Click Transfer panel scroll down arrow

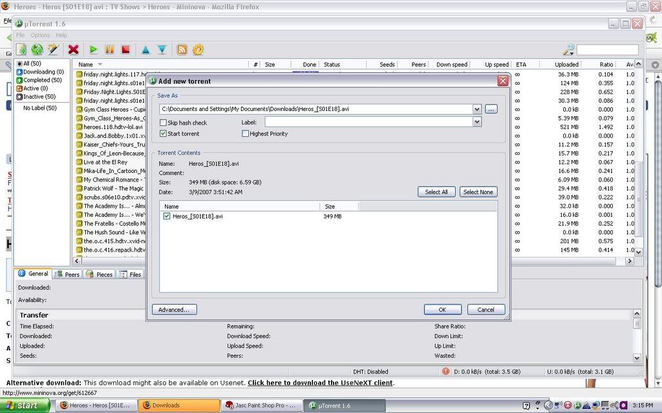637,358
